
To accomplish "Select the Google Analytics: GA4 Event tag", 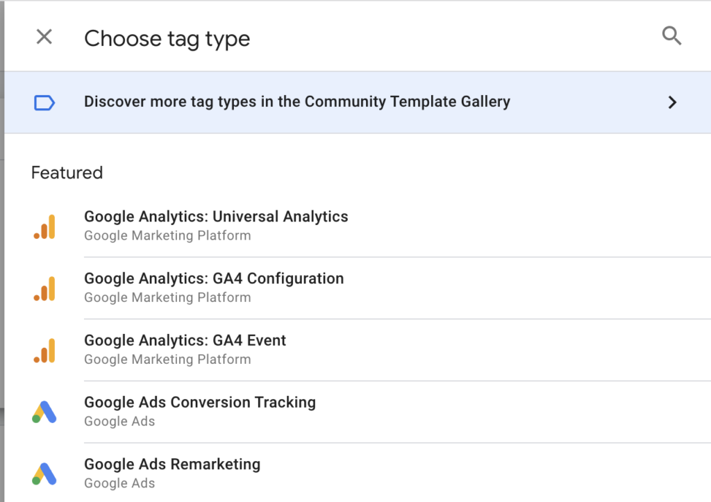I will coord(185,340).
